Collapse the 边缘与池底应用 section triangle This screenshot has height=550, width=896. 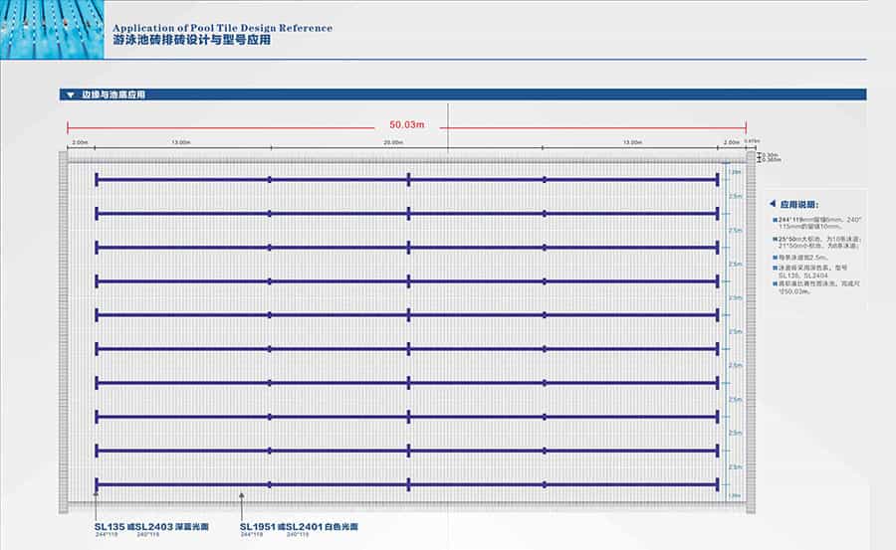click(70, 94)
